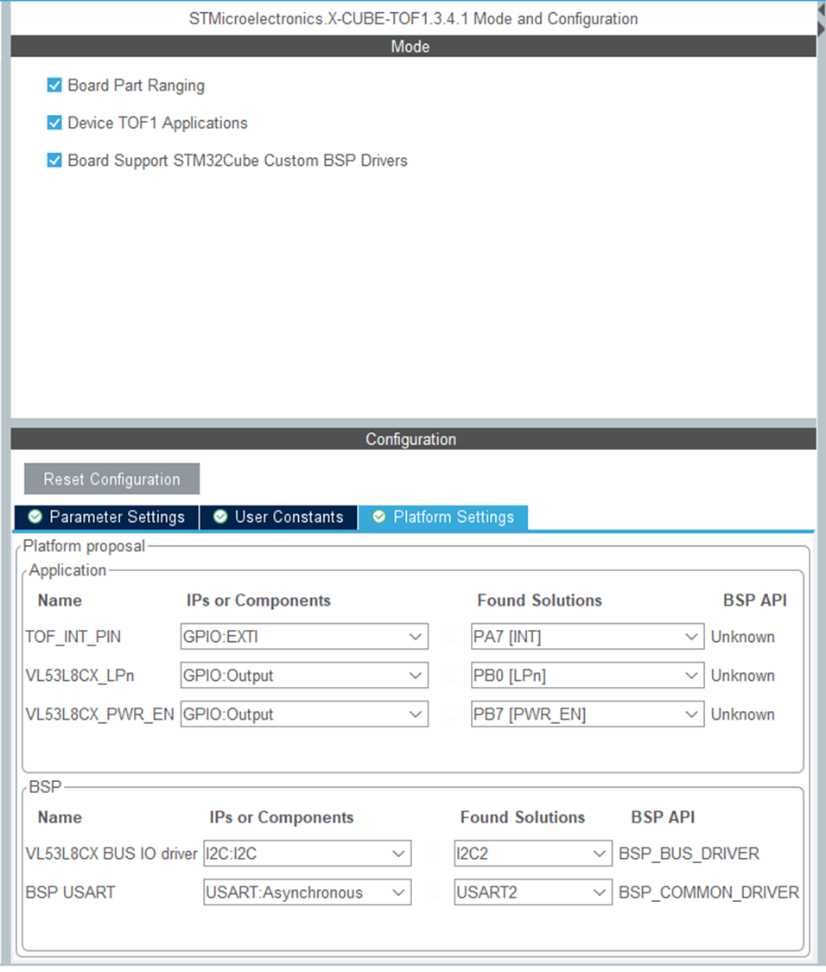Click the VL53L8CX BUS IO driver label
Viewport: 826px width, 972px height.
pyautogui.click(x=111, y=854)
